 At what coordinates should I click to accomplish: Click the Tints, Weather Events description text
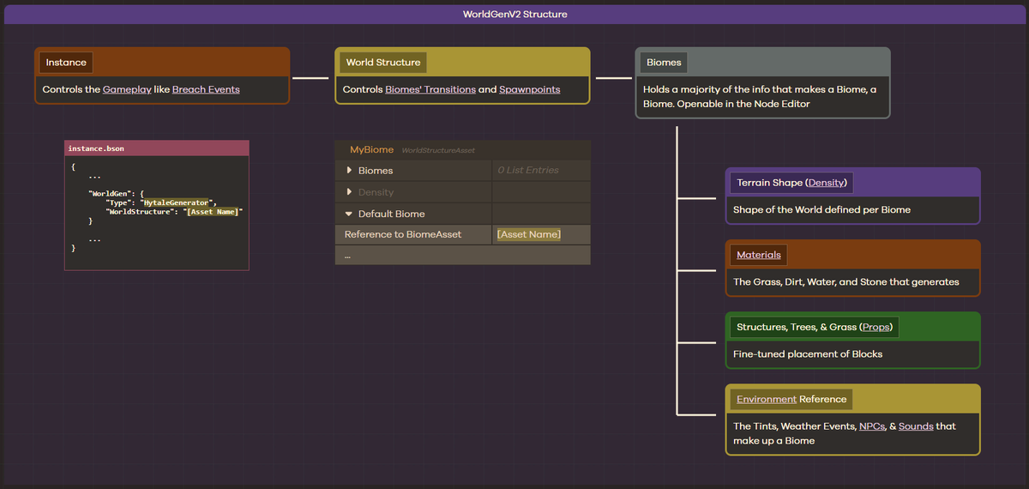click(x=845, y=433)
